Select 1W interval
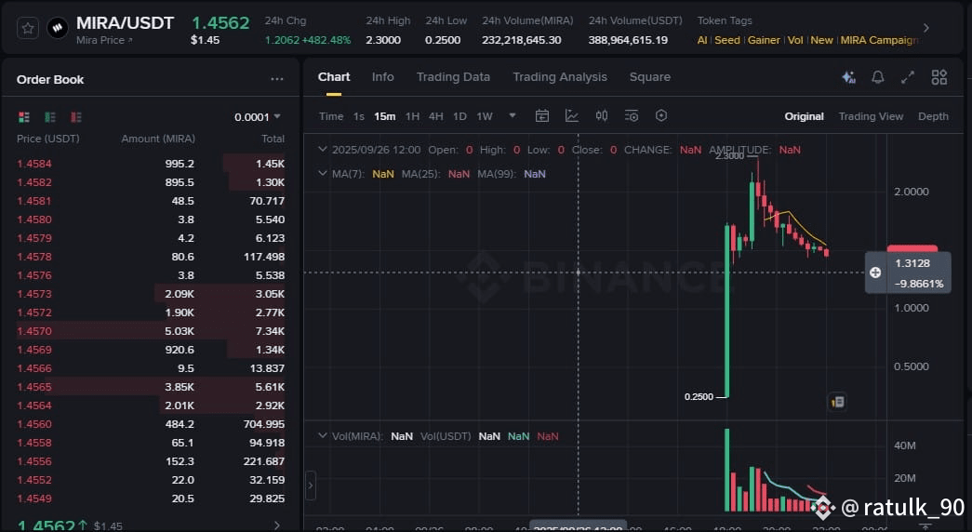This screenshot has width=972, height=532. pyautogui.click(x=485, y=116)
